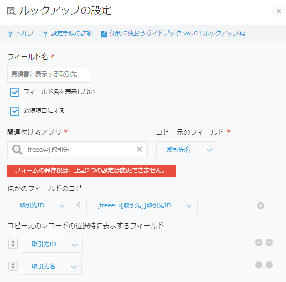Add a row after the 取引先ID display field
286x282 pixels.
click(x=259, y=242)
